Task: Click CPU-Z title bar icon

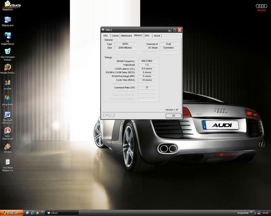Action: 103,30
